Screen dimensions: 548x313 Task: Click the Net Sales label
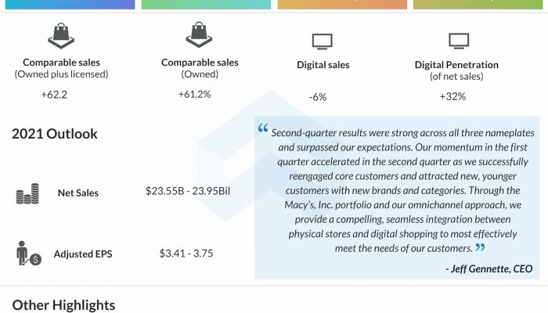point(78,192)
